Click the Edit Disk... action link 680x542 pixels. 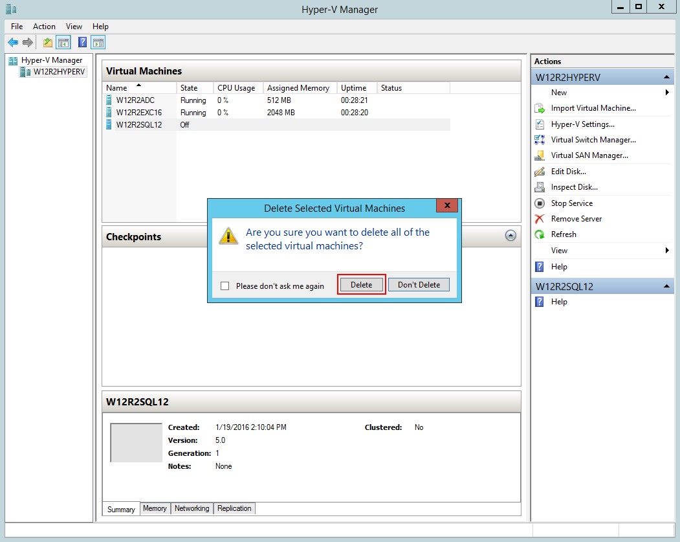(569, 172)
